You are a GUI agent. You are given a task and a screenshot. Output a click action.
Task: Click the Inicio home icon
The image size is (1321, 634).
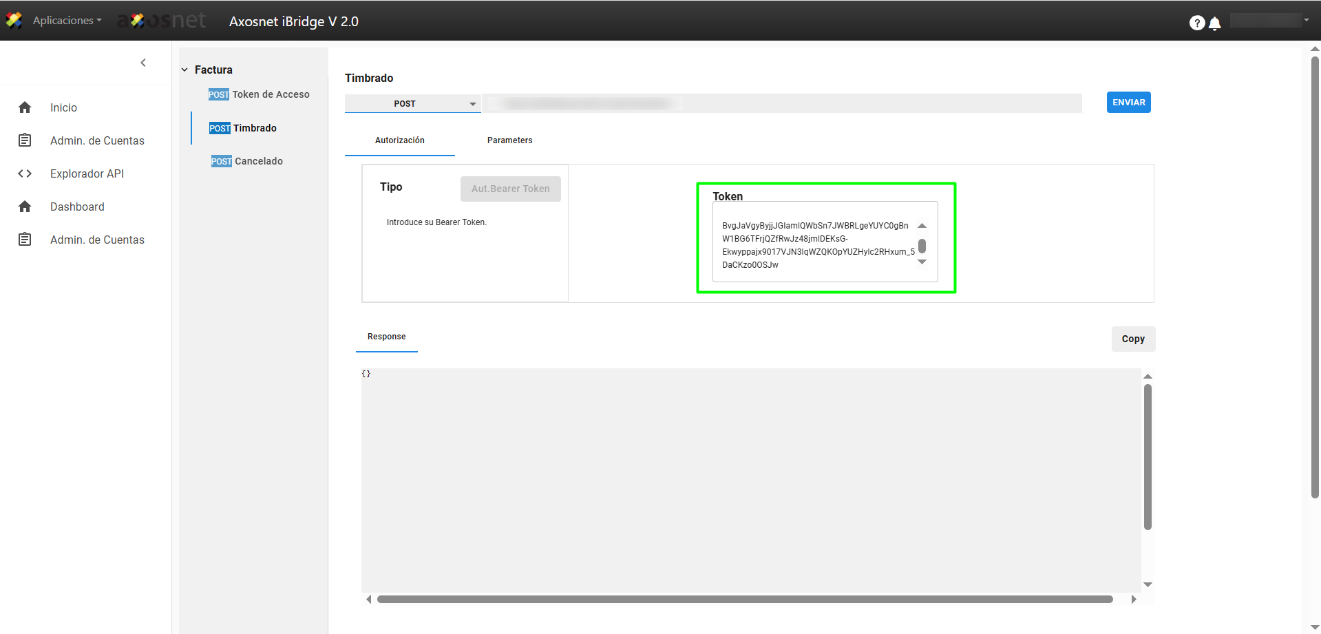click(25, 107)
